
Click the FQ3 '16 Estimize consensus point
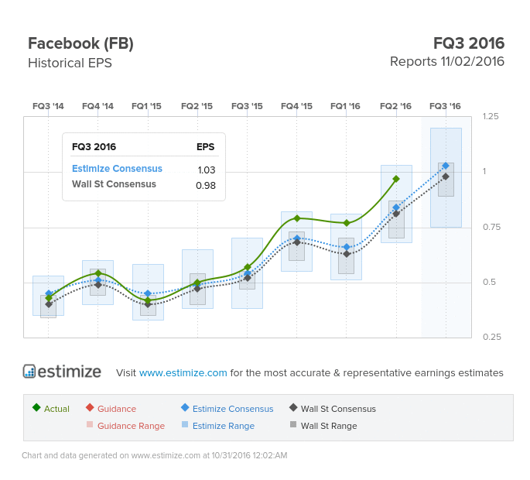point(446,166)
